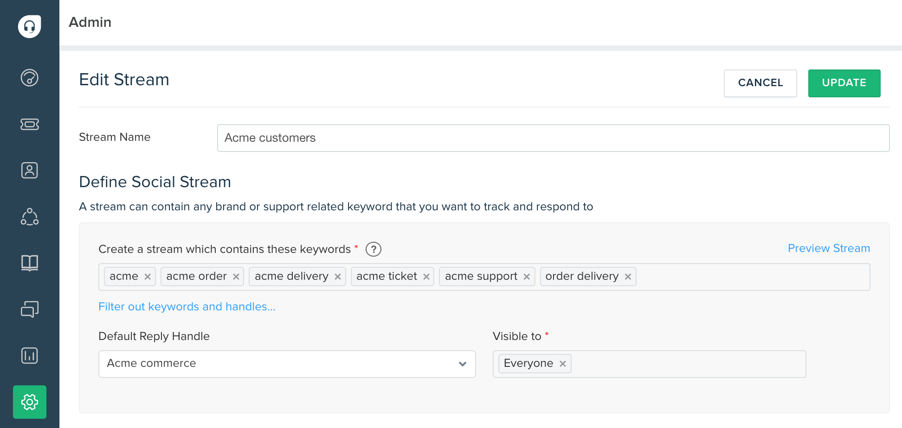Image resolution: width=902 pixels, height=428 pixels.
Task: Select the Admin gear icon in sidebar
Action: coord(29,402)
